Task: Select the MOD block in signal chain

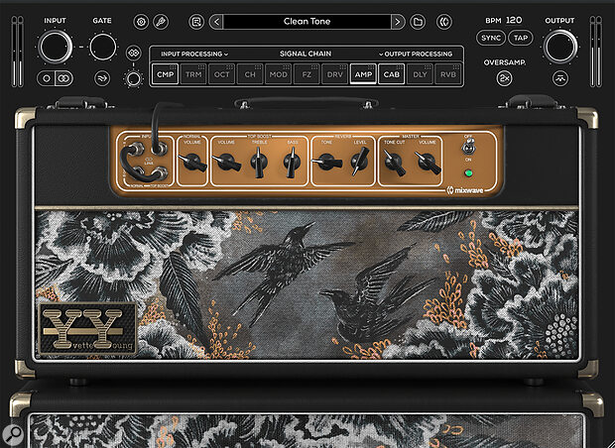Action: tap(278, 74)
